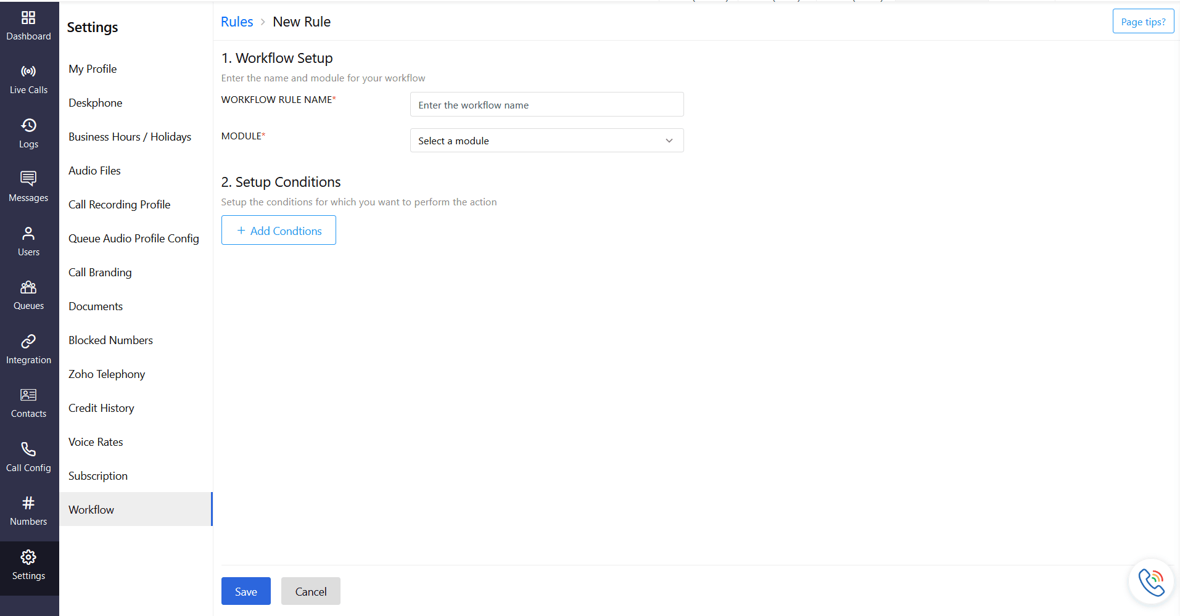Focus the workflow rule name field
Viewport: 1180px width, 616px height.
pyautogui.click(x=547, y=105)
